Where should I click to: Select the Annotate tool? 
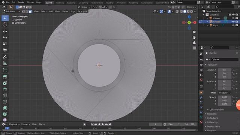coord(5,57)
